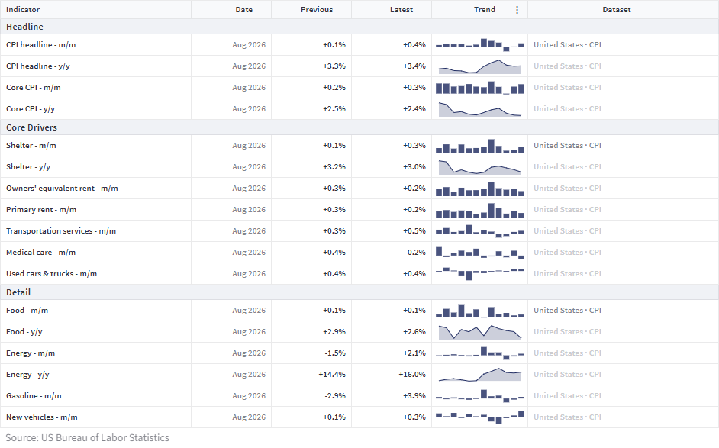719x448 pixels.
Task: Click the Previous column header
Action: point(317,10)
